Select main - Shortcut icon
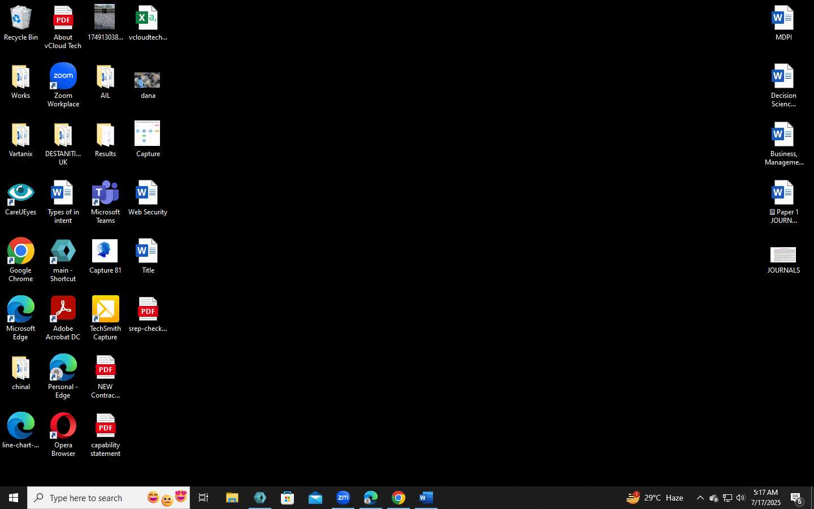 click(x=63, y=261)
